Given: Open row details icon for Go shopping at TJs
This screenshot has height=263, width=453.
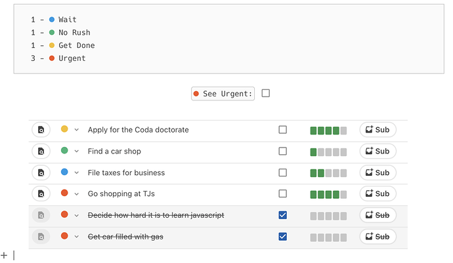Looking at the screenshot, I should click(41, 194).
